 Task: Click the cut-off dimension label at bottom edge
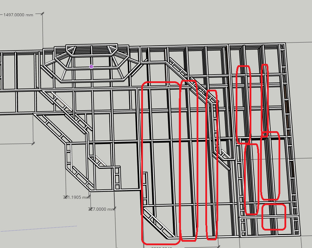[x=162, y=247]
